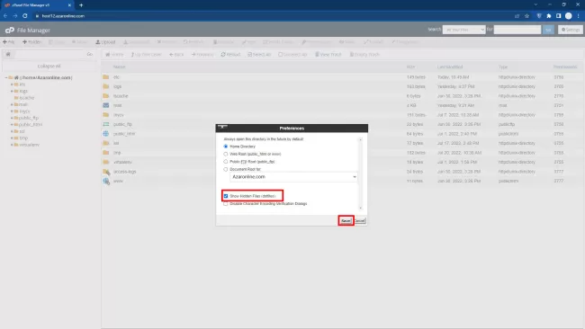
Task: Expand the public_html folder in the tree
Action: tap(12, 125)
